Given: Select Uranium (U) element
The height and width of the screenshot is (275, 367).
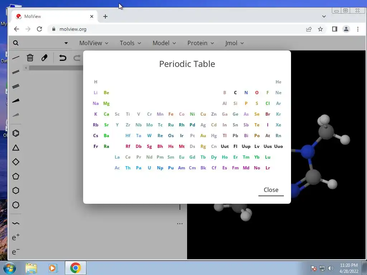Looking at the screenshot, I should point(149,168).
